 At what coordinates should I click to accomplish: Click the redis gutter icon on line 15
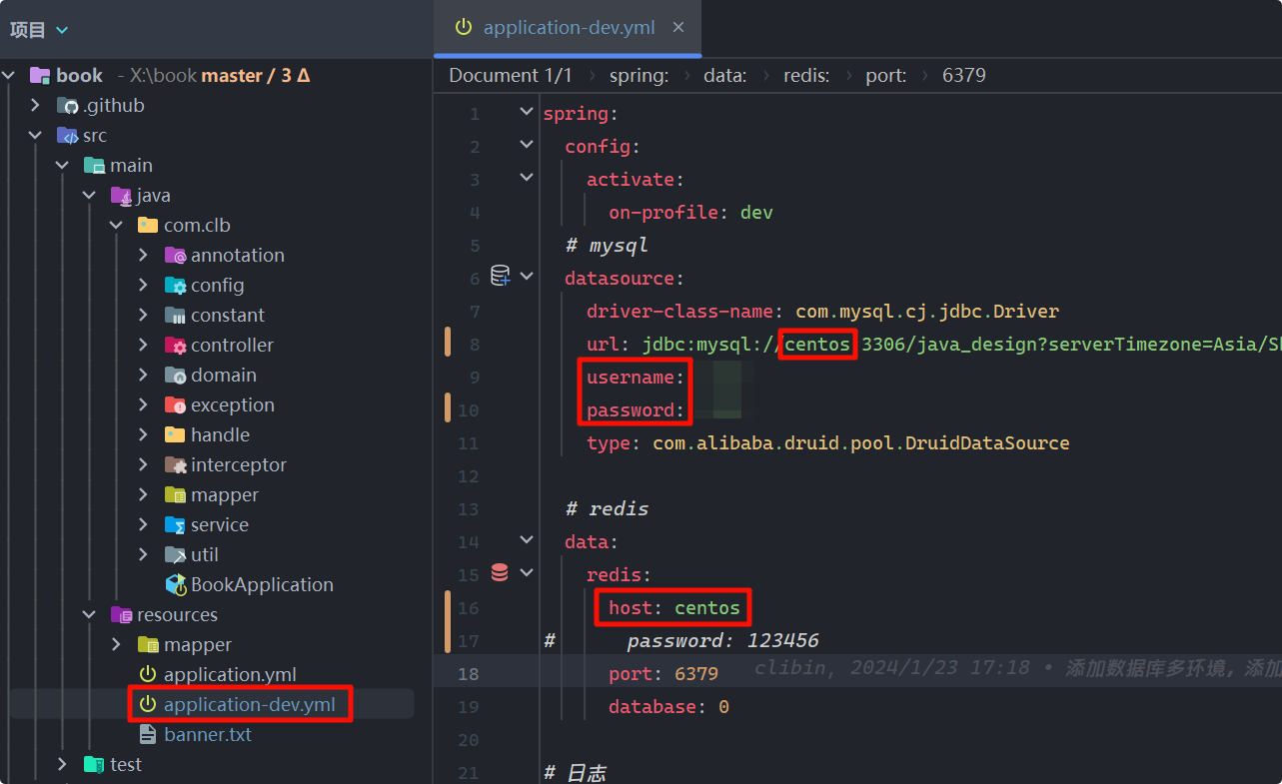(500, 573)
